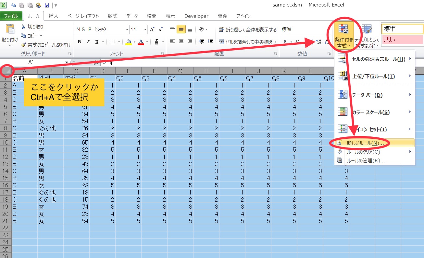Click the 切り取り (Cut) scissors icon
Viewport: 424px width, 258px height.
[23, 27]
